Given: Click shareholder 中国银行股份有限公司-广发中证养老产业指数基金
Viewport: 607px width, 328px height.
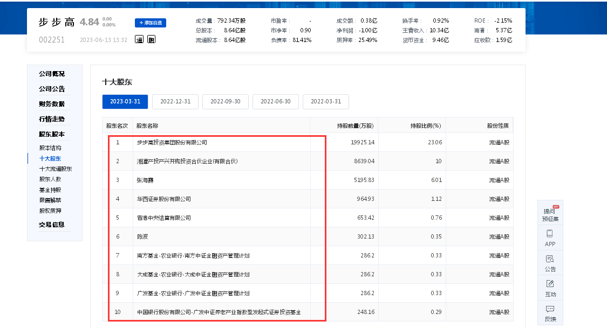Looking at the screenshot, I should pos(219,312).
